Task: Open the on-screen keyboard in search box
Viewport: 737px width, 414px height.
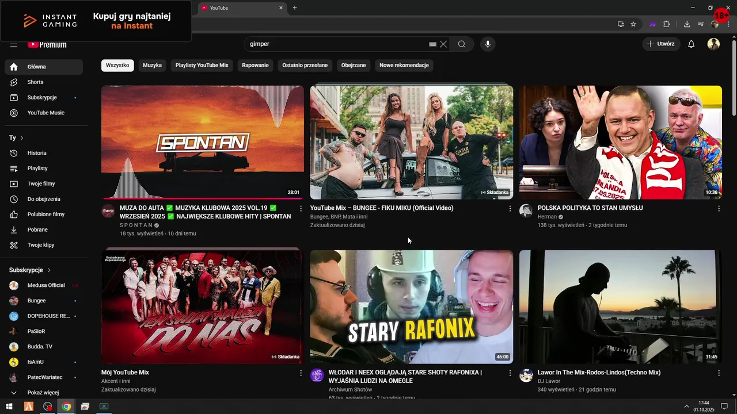Action: (433, 44)
